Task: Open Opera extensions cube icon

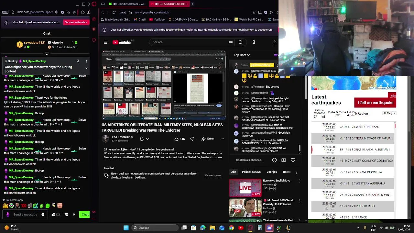Action: point(82,12)
